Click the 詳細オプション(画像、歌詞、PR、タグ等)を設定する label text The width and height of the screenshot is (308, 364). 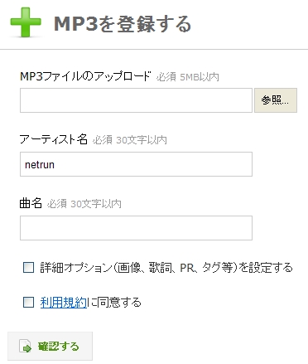(x=166, y=268)
